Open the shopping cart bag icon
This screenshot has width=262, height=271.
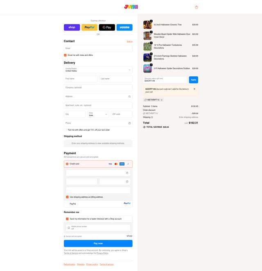coord(196,7)
